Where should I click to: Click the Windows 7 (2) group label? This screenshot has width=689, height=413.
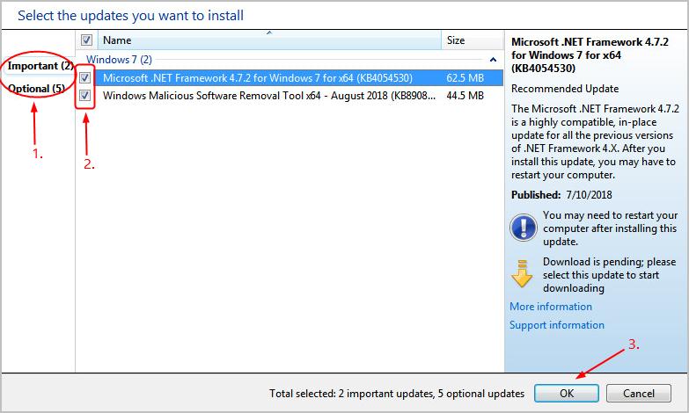(x=119, y=60)
